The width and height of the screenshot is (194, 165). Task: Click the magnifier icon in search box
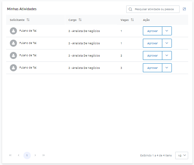pos(131,9)
